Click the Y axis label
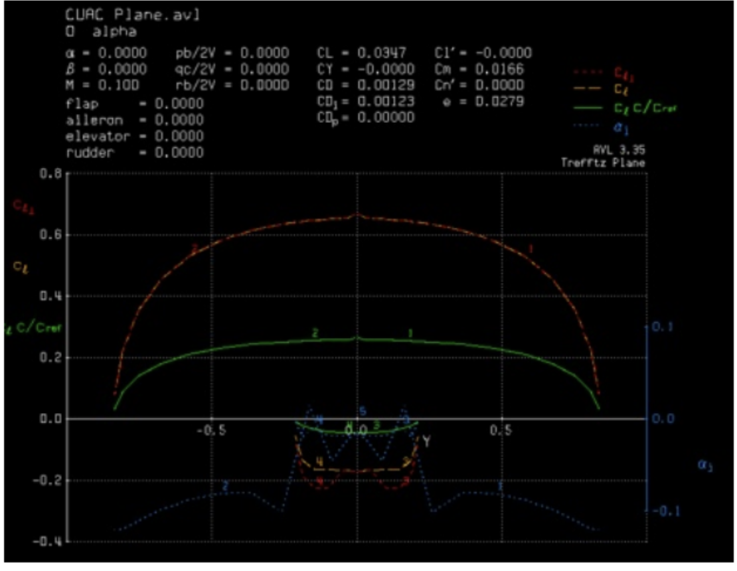The image size is (737, 571). [428, 440]
